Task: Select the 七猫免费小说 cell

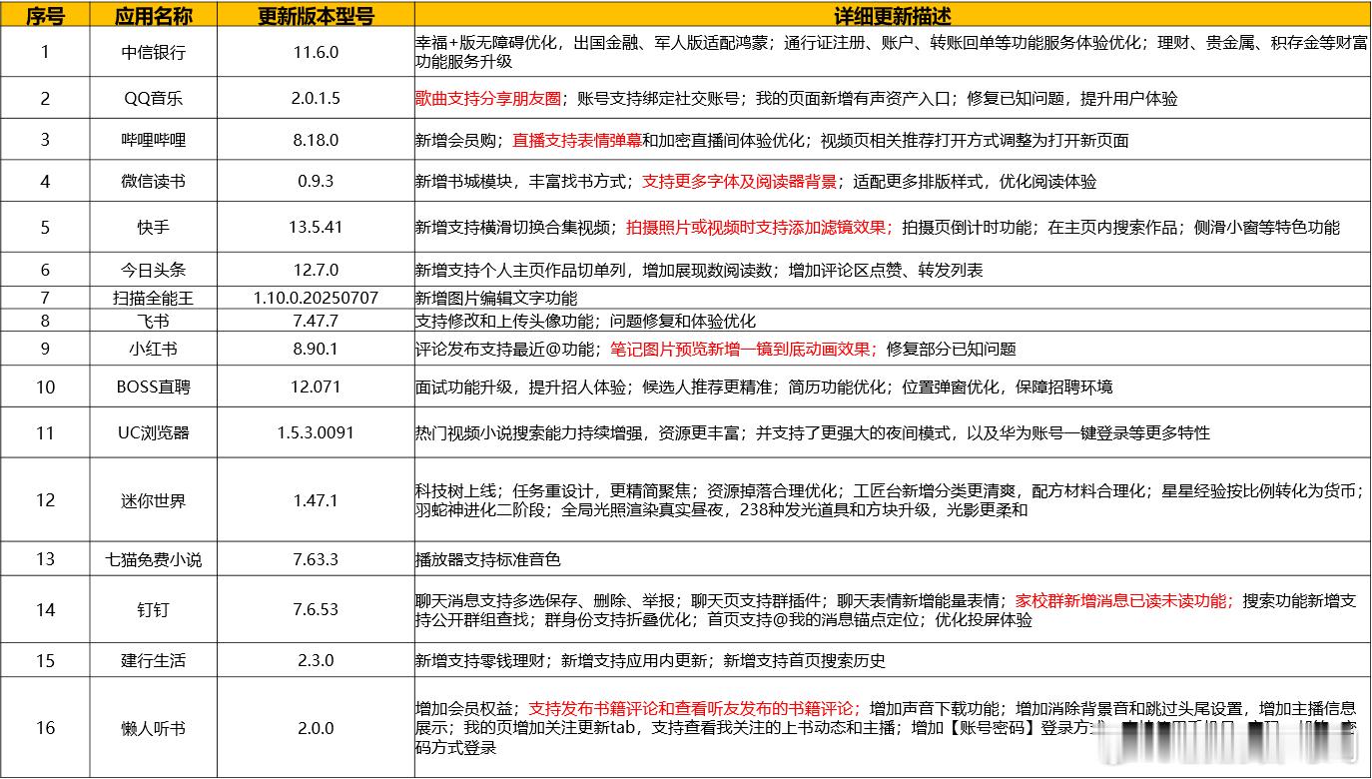Action: click(153, 559)
